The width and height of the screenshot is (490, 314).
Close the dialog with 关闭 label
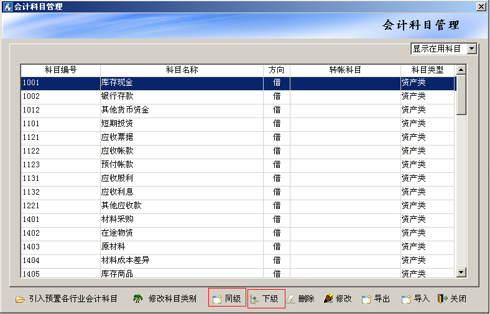[x=458, y=299]
